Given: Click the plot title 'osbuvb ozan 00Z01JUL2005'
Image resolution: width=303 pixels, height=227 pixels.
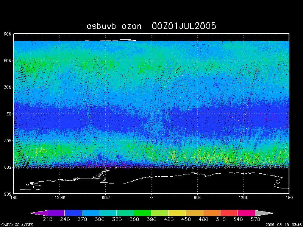Looking at the screenshot, I should (x=151, y=26).
